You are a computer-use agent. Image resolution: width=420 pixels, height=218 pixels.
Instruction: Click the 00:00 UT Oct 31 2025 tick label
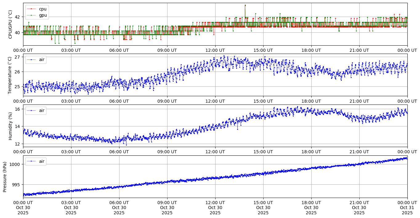click(407, 208)
